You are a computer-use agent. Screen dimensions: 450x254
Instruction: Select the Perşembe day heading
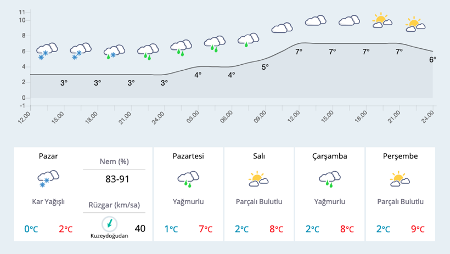pyautogui.click(x=400, y=156)
